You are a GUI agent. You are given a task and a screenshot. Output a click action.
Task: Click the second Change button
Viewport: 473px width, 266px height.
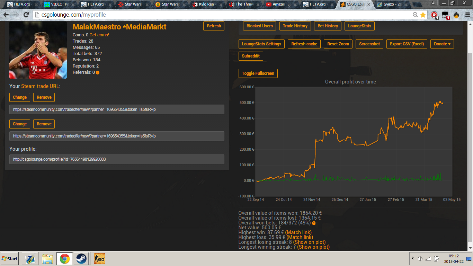[x=20, y=124]
